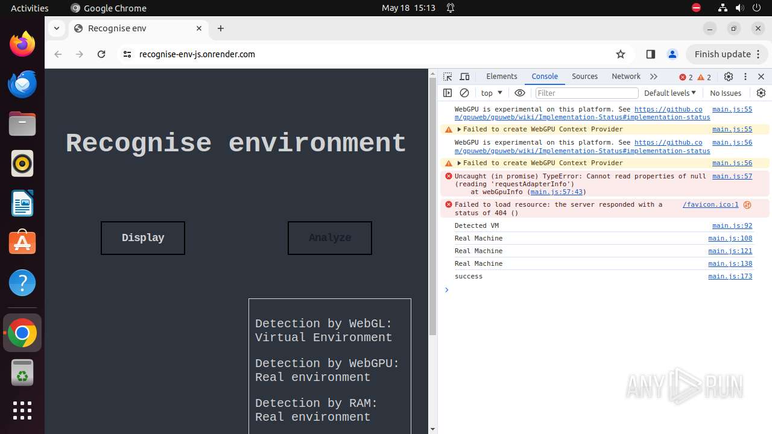
Task: Switch to the Elements tab
Action: [502, 77]
